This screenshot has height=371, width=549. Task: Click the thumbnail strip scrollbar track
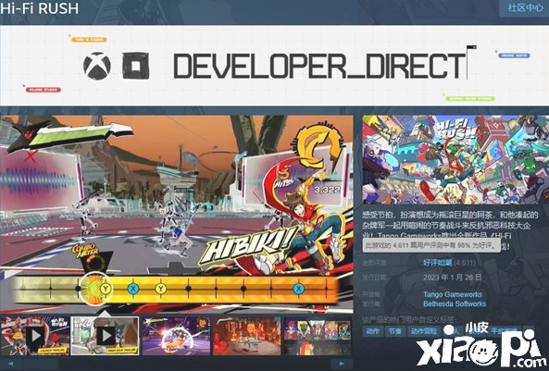pyautogui.click(x=177, y=364)
